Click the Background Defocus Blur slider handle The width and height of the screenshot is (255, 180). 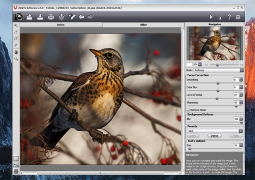(x=241, y=123)
